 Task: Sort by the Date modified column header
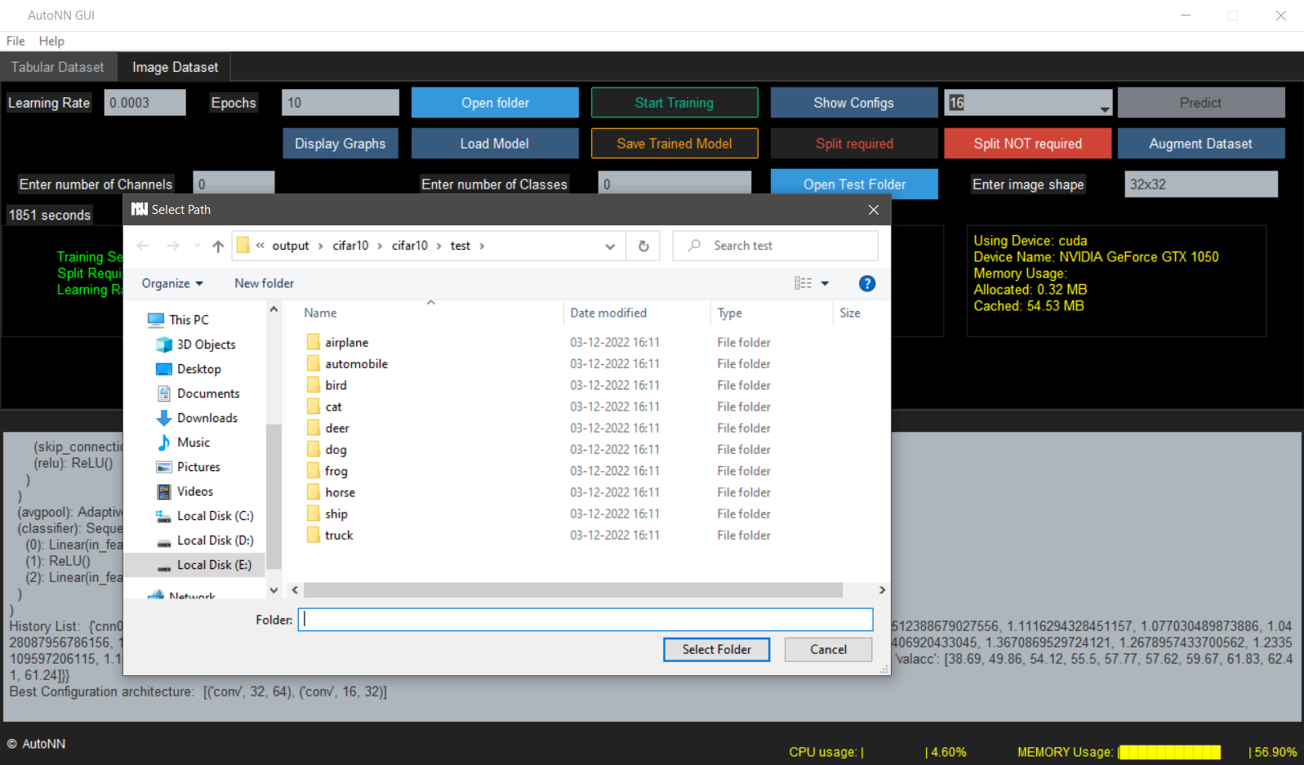click(x=608, y=313)
